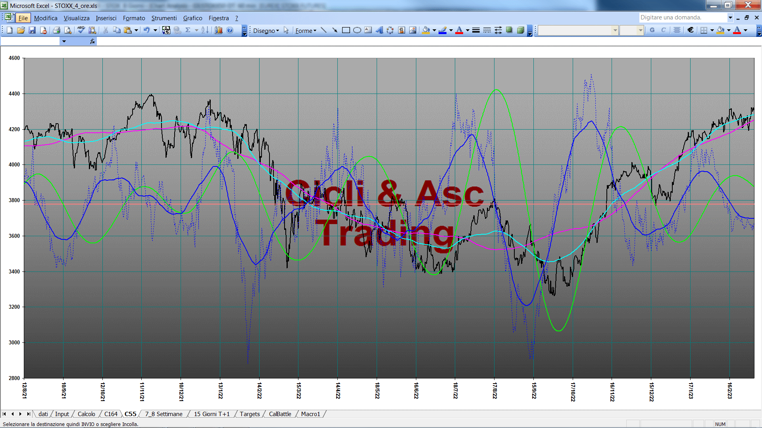Insert a Text Box
The image size is (762, 428).
[x=368, y=31]
